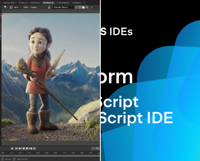The height and width of the screenshot is (161, 200).
Task: Click the new image icon next to Render Result
Action: (x=80, y=7)
